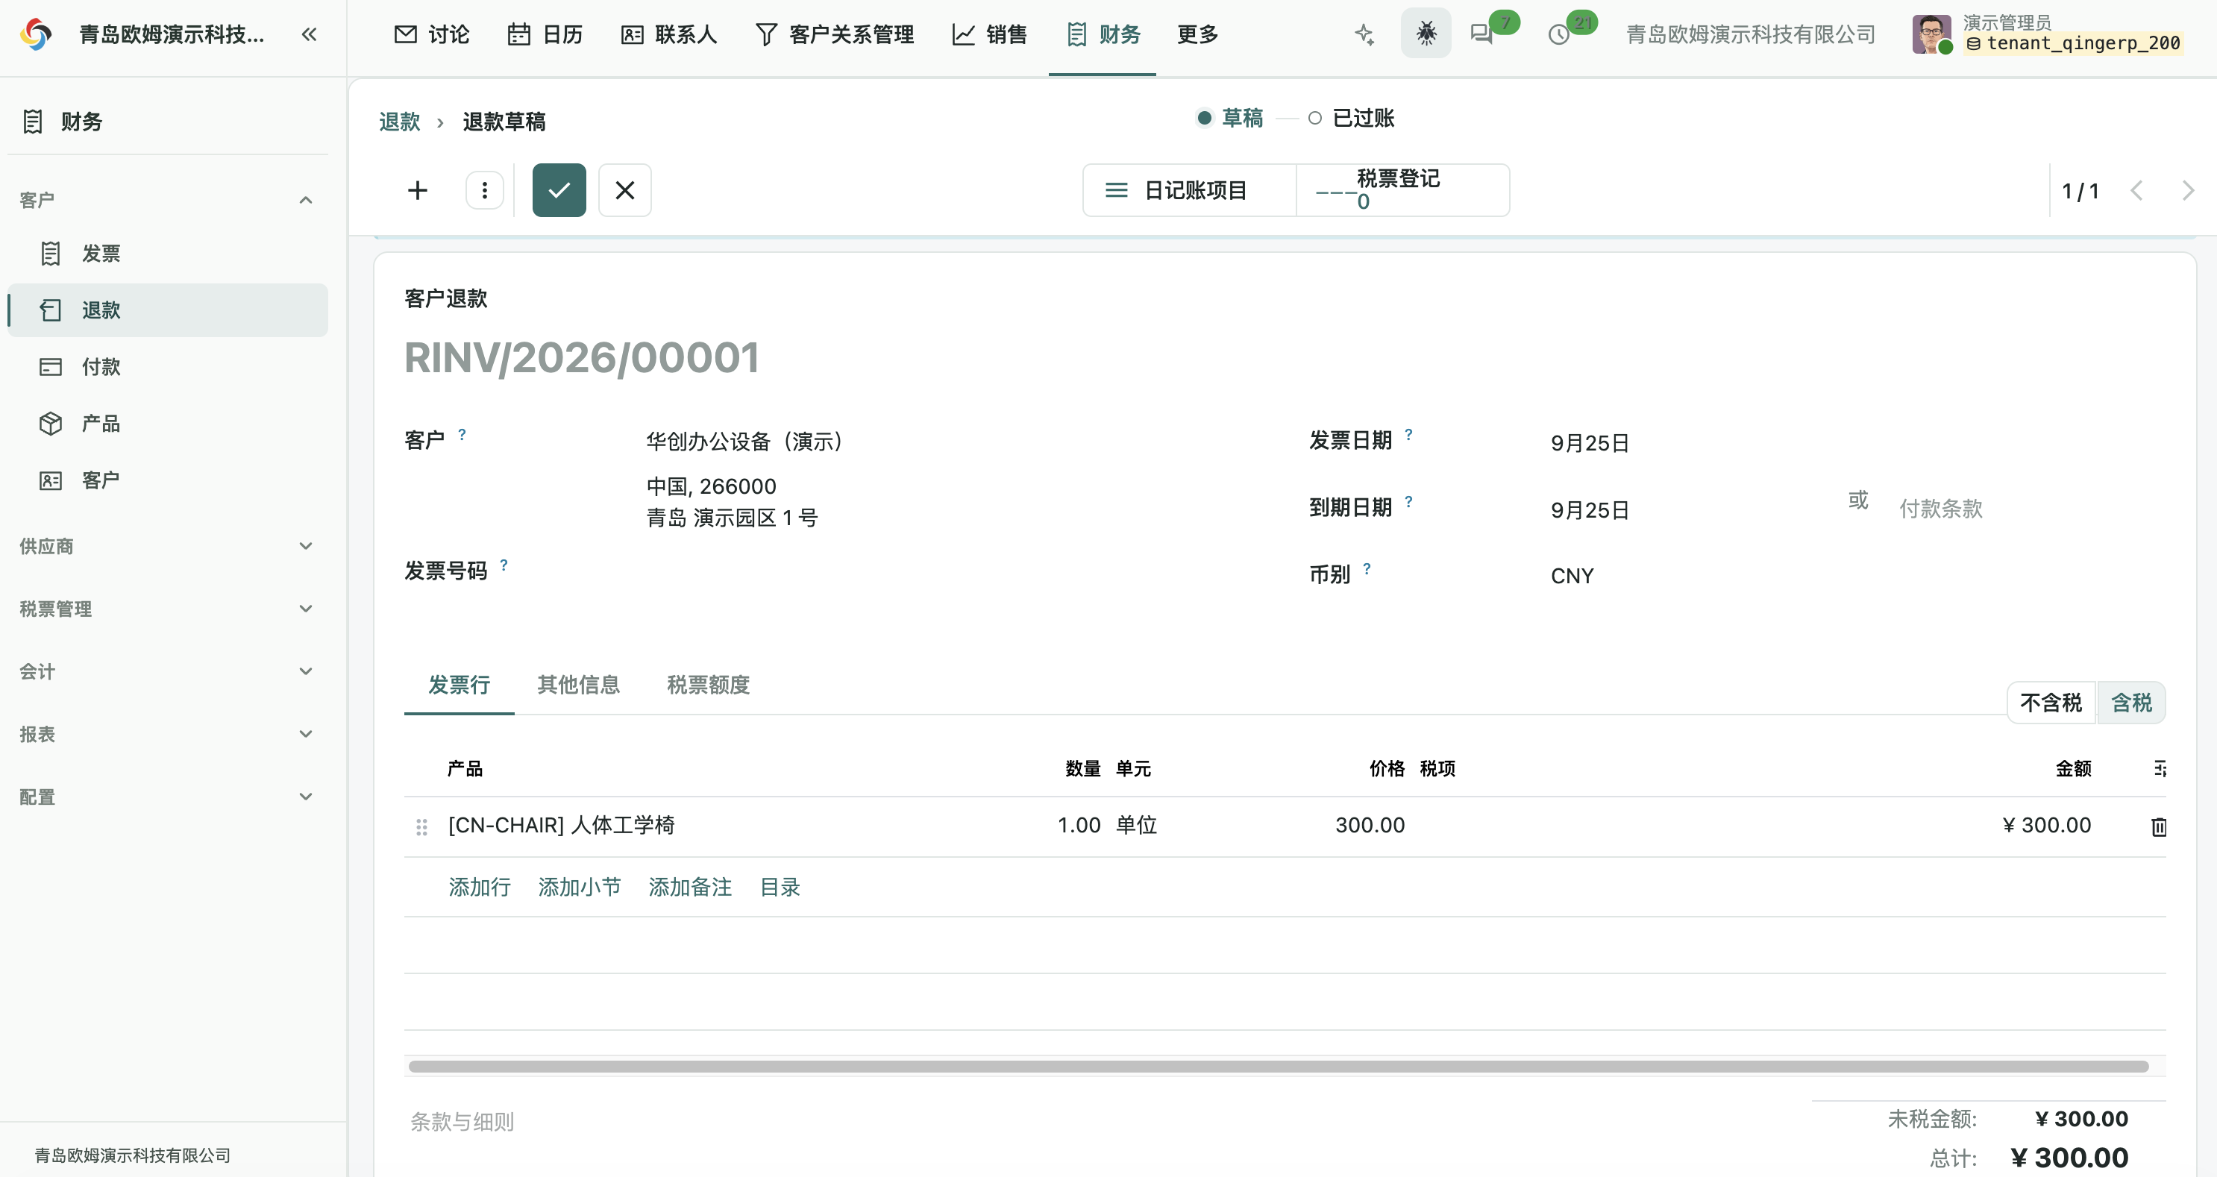Click the 添加小节 link

579,887
